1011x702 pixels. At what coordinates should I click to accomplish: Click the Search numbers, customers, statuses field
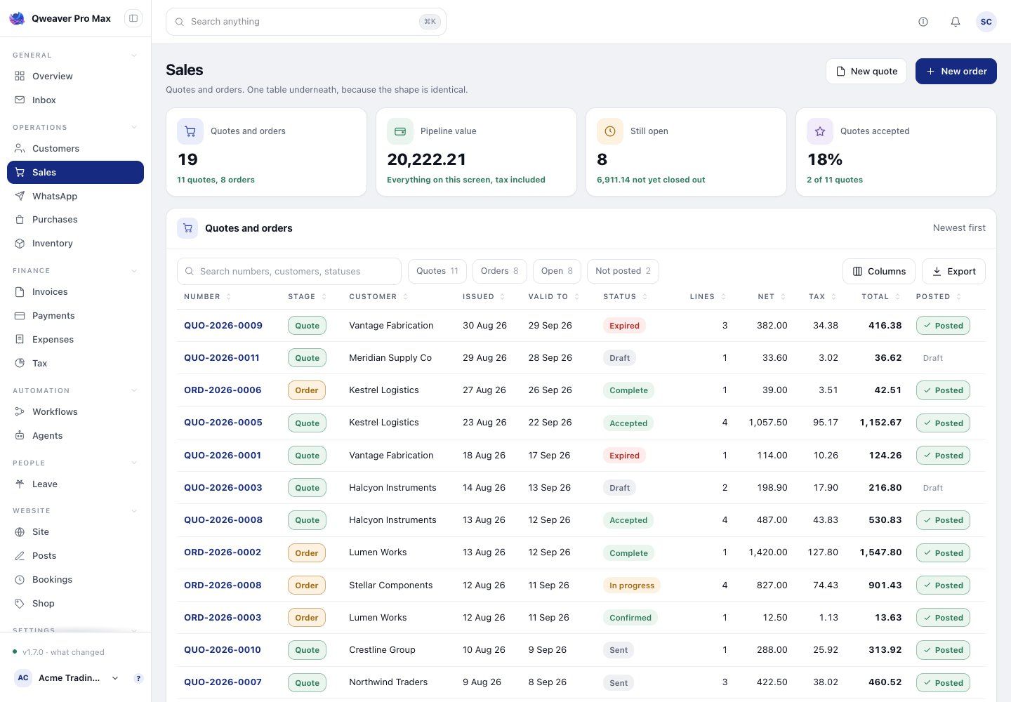(x=289, y=271)
